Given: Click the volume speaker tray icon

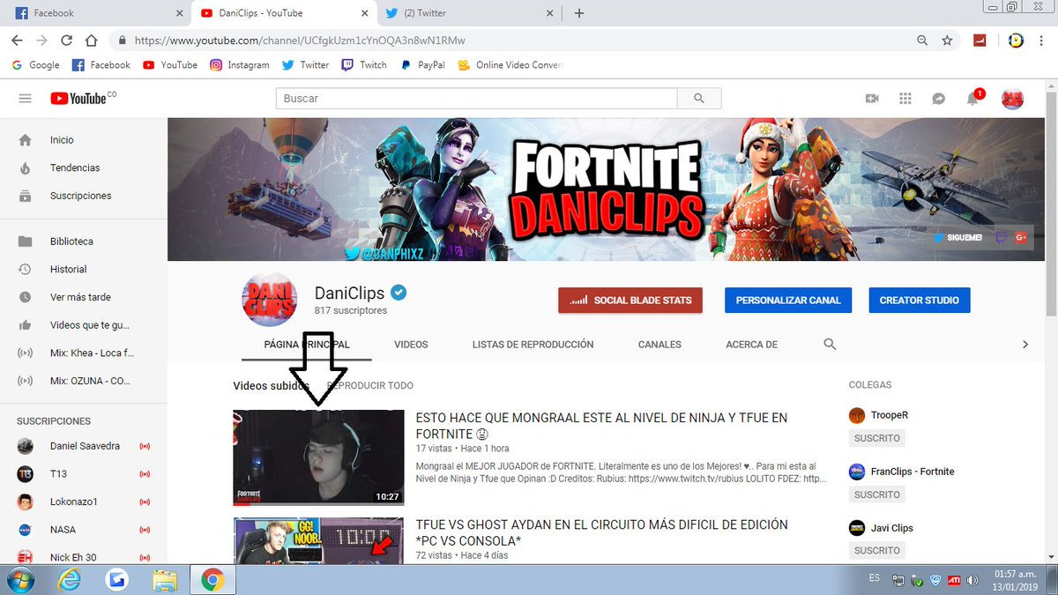Looking at the screenshot, I should (972, 580).
